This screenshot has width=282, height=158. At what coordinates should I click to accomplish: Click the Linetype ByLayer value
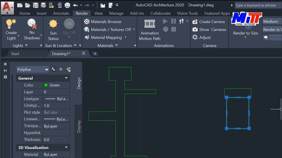56,99
